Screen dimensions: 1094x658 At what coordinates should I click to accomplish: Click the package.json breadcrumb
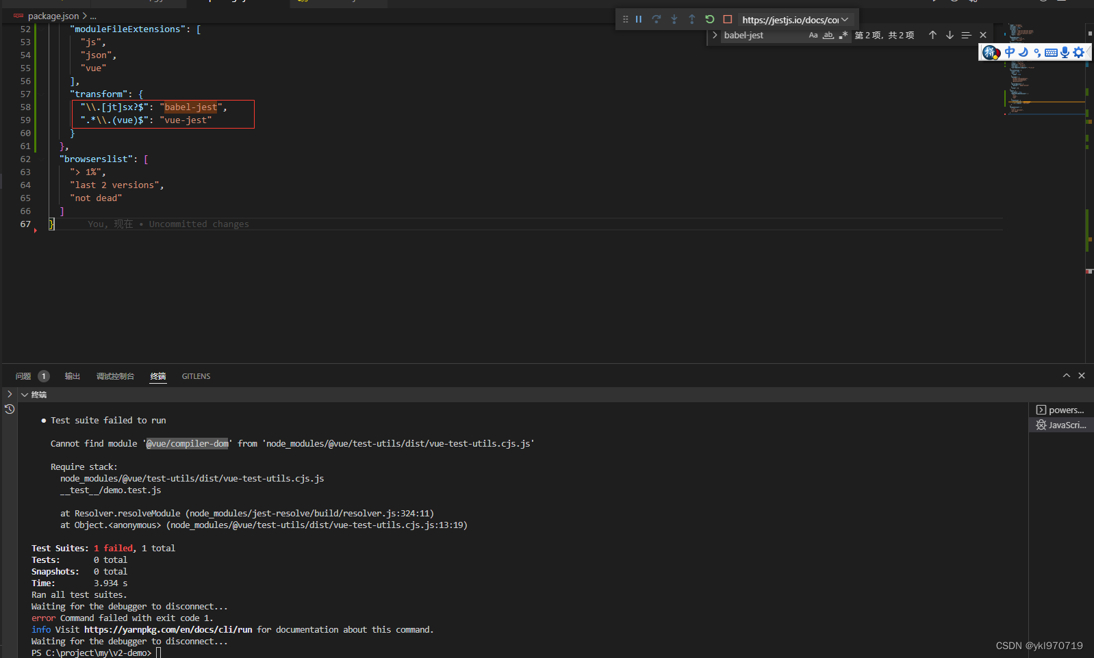(x=53, y=16)
